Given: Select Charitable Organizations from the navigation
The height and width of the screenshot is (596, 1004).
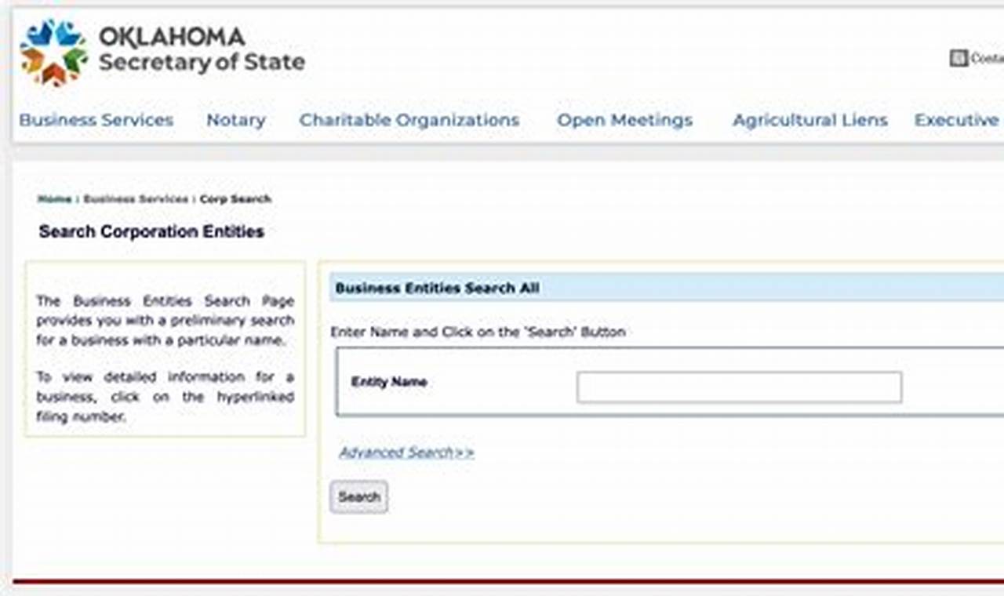Looking at the screenshot, I should click(x=409, y=120).
